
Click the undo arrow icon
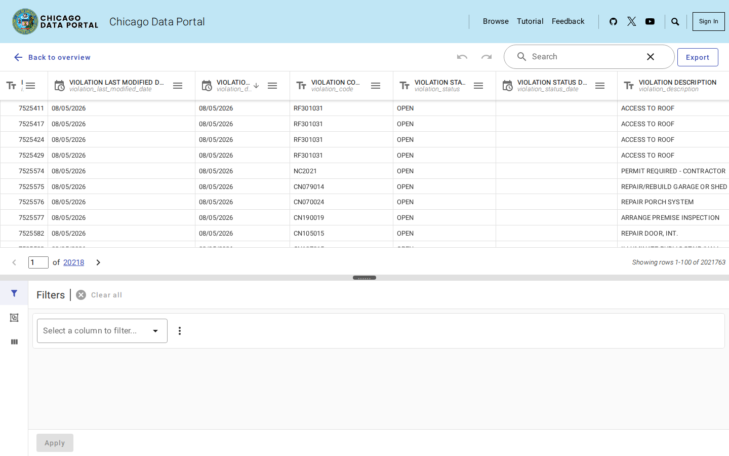pos(462,57)
